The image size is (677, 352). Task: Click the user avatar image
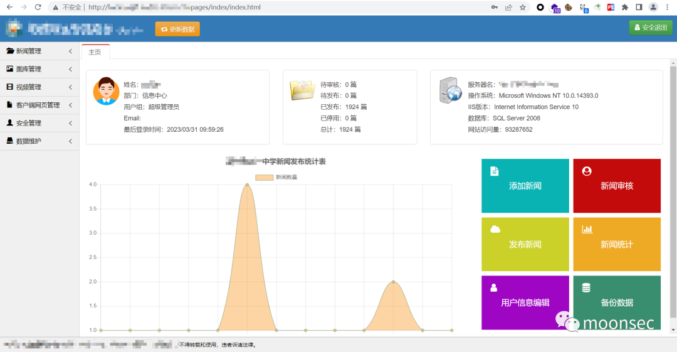point(106,91)
